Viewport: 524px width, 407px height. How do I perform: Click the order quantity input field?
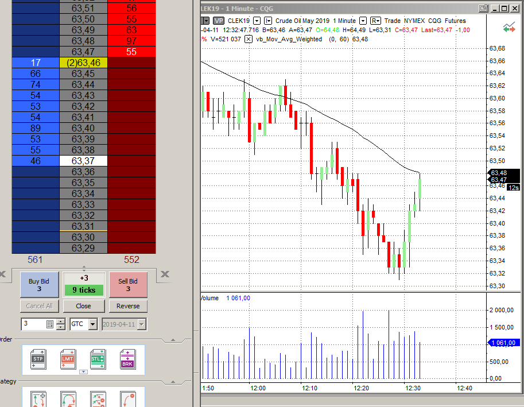pos(33,324)
